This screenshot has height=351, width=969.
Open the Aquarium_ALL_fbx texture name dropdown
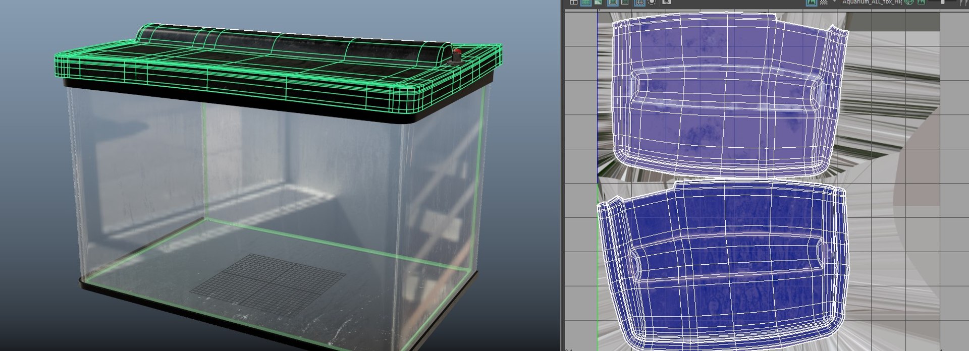[872, 2]
